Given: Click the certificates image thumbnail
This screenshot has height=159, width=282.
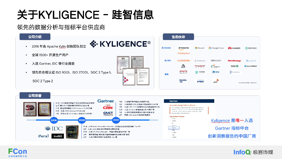Looking at the screenshot, I should (x=133, y=70).
